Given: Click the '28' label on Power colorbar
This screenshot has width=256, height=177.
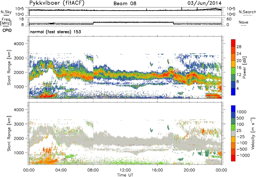Looking at the screenshot, I should pyautogui.click(x=239, y=47).
